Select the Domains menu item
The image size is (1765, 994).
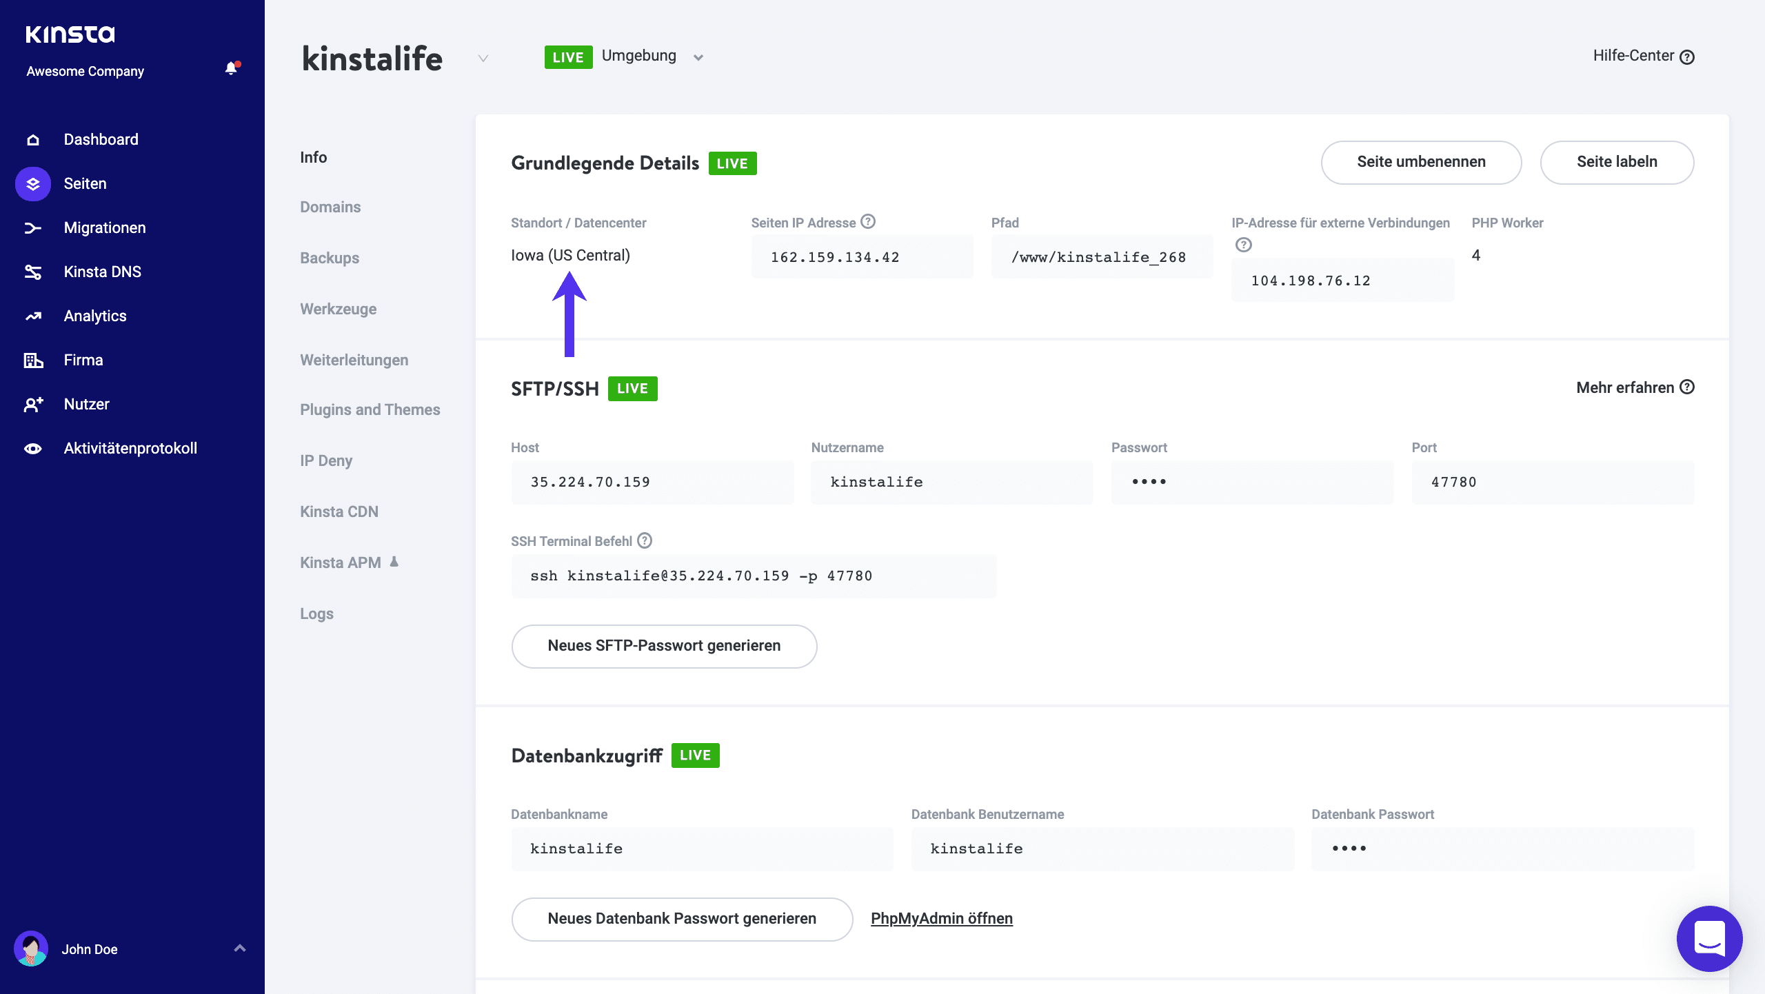(x=330, y=206)
